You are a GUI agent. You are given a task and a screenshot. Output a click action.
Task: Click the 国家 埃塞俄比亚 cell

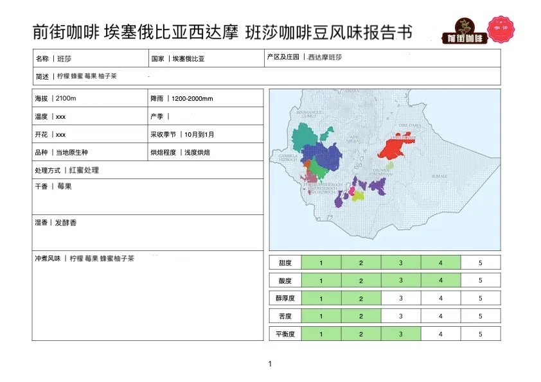pos(206,58)
